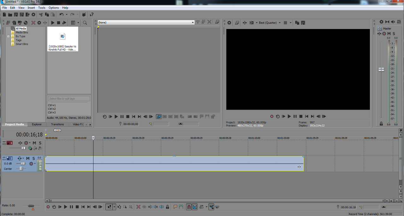Click the timeline Record button

coord(48,207)
